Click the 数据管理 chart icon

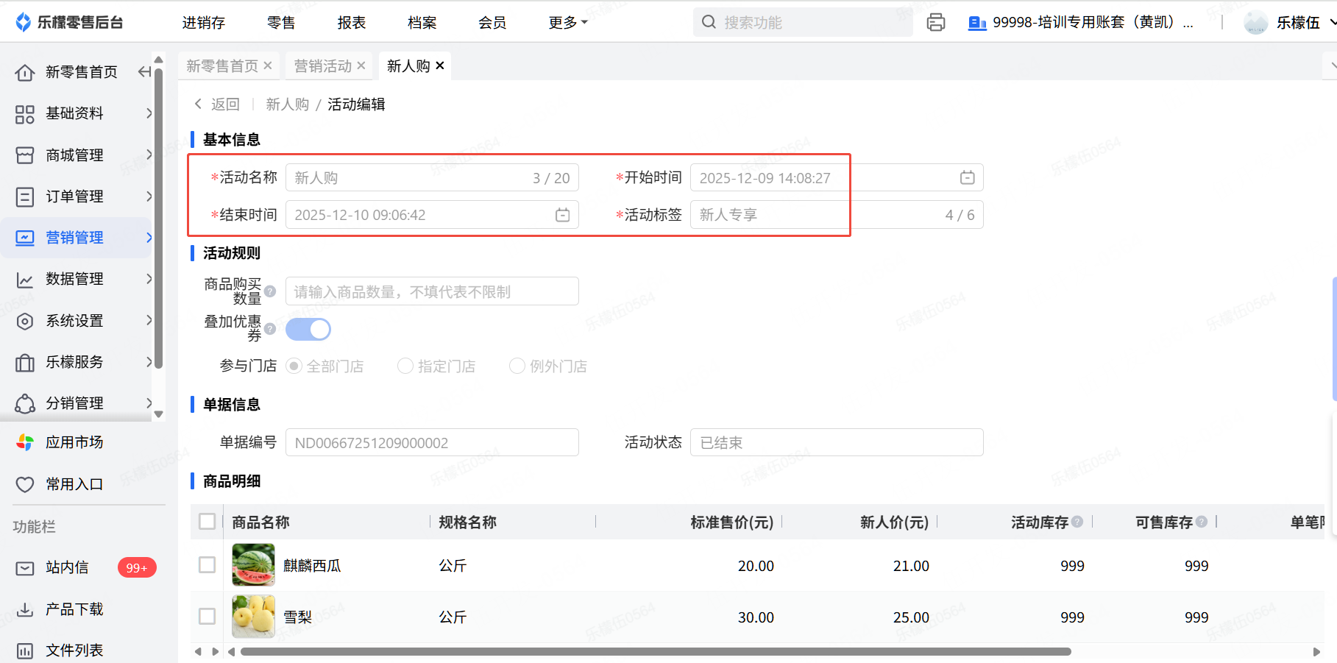coord(25,280)
